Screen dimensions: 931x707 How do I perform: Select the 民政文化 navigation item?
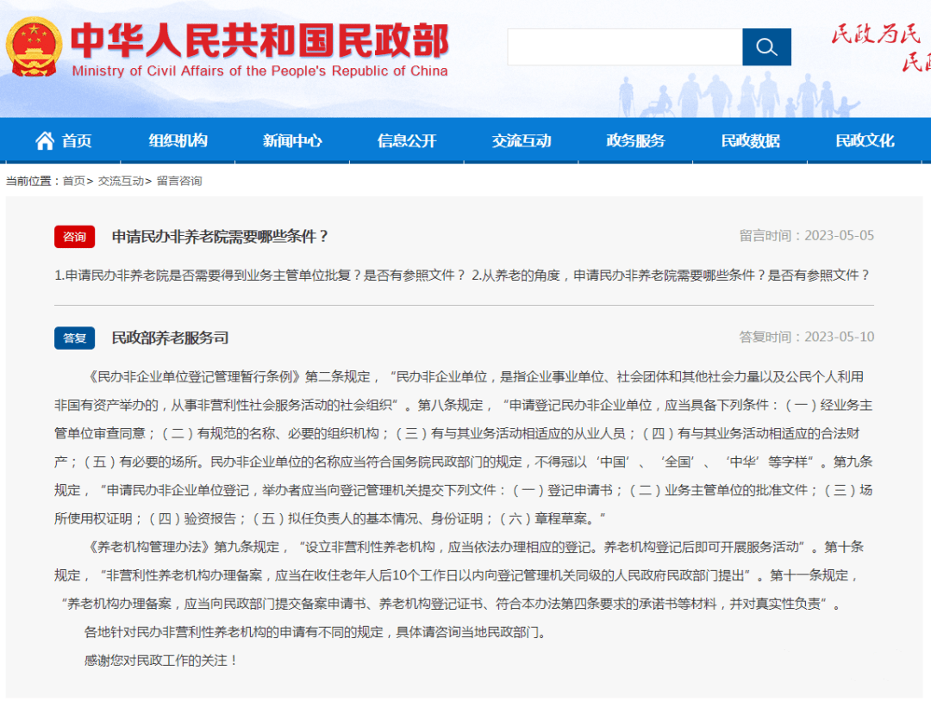[865, 140]
